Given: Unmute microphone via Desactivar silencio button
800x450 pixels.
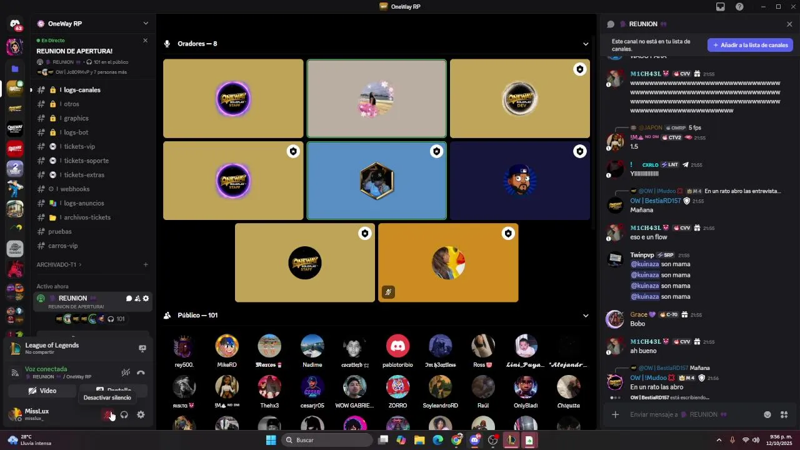Looking at the screenshot, I should (108, 414).
